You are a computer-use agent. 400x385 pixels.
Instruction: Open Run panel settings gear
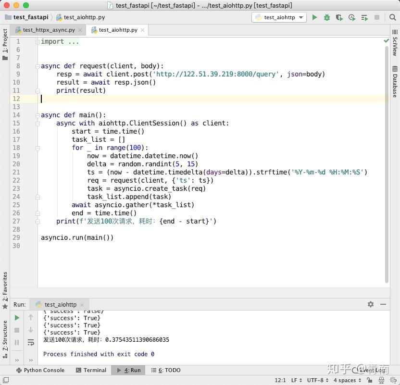371,304
